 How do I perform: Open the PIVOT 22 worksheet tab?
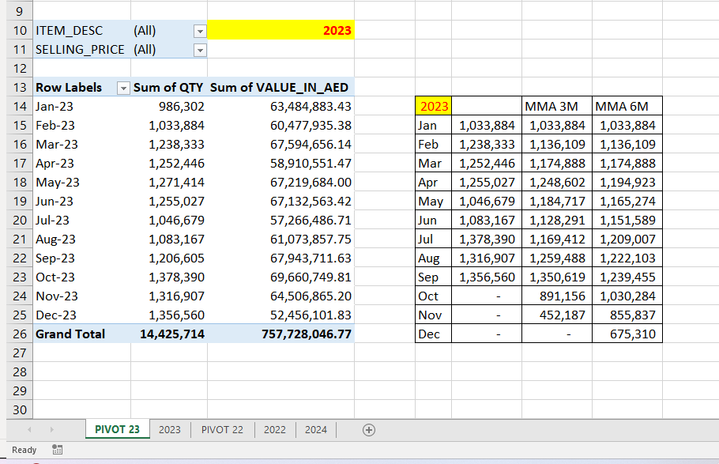tap(222, 429)
